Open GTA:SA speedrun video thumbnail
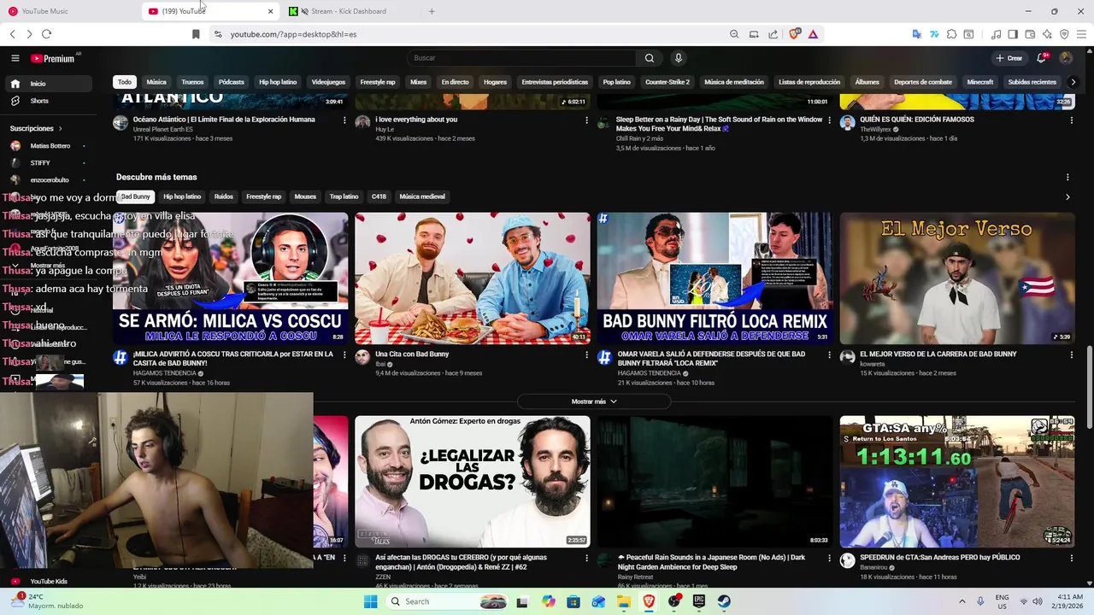 [x=957, y=482]
